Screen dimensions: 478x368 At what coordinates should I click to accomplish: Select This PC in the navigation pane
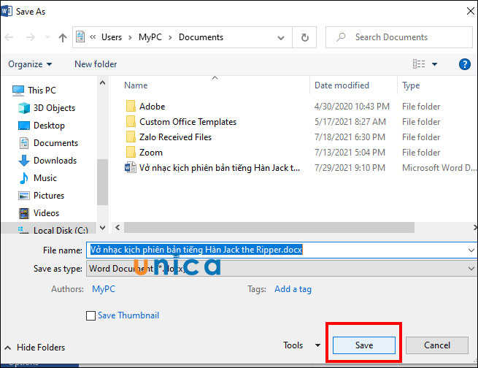[34, 91]
